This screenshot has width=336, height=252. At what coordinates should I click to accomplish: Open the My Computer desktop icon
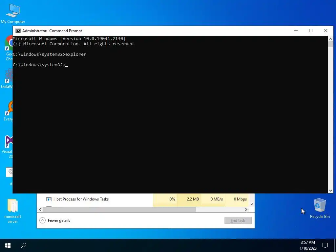point(13,14)
